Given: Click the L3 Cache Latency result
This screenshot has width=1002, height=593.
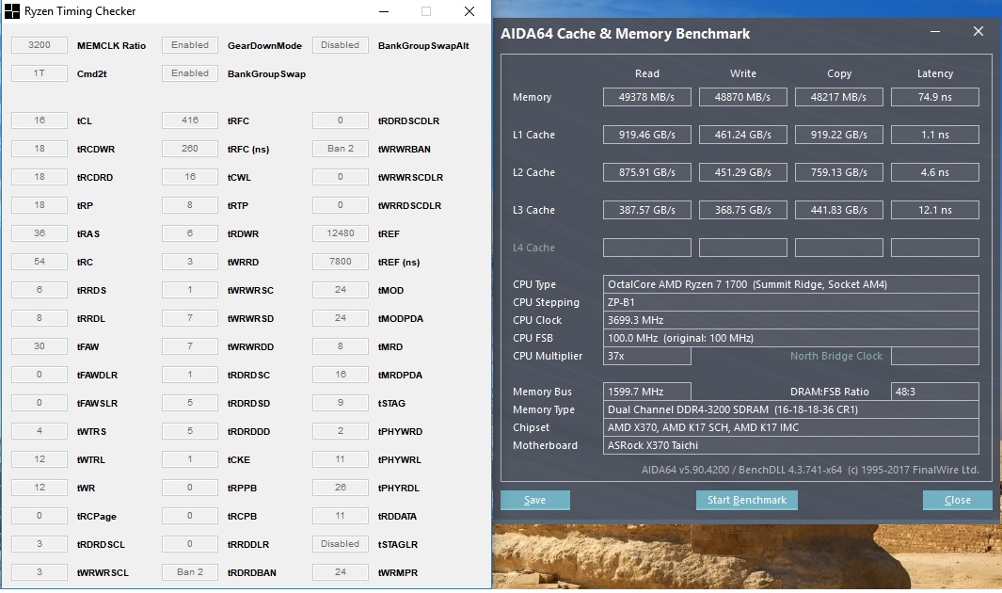Looking at the screenshot, I should pos(934,210).
